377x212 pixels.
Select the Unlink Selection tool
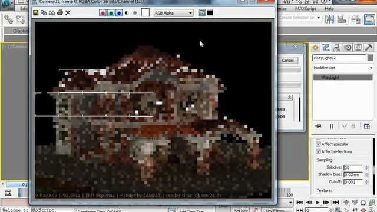20,19
